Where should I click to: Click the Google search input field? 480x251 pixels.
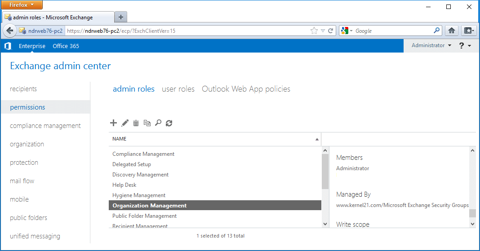[x=393, y=31]
